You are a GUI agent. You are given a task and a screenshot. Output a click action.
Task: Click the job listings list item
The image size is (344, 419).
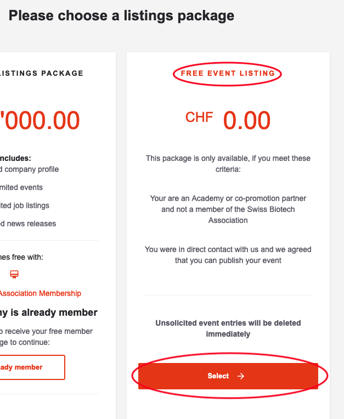pos(25,205)
